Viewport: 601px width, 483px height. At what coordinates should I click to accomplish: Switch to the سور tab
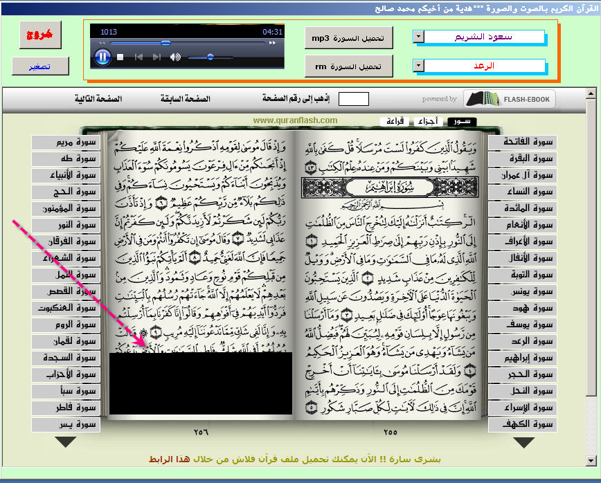[462, 121]
